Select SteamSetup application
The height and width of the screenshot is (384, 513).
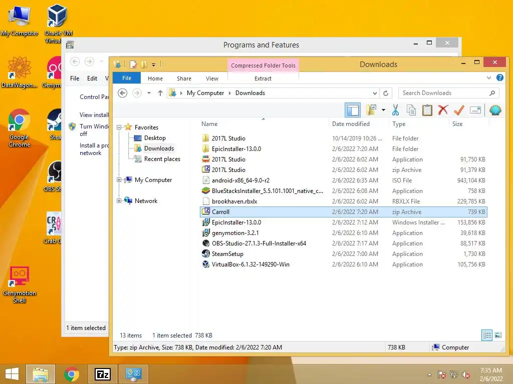pos(344,253)
